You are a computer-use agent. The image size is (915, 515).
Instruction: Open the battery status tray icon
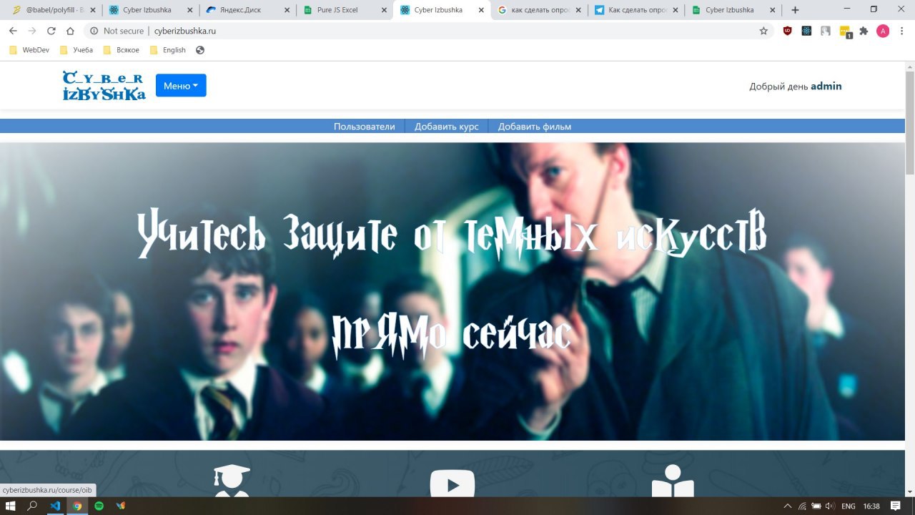(x=816, y=506)
